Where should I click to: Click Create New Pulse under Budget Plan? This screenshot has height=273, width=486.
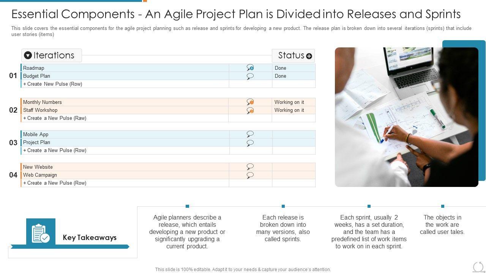click(x=52, y=84)
